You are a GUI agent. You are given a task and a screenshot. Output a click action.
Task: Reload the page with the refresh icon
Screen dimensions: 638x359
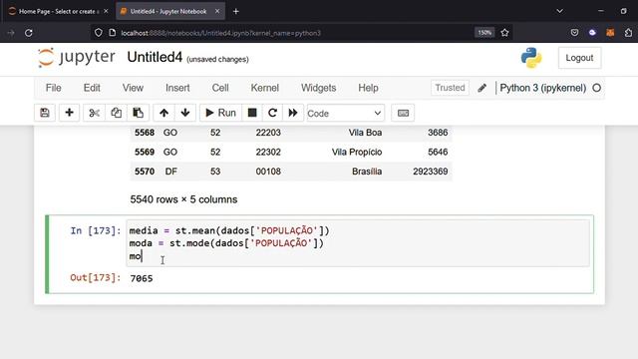29,33
